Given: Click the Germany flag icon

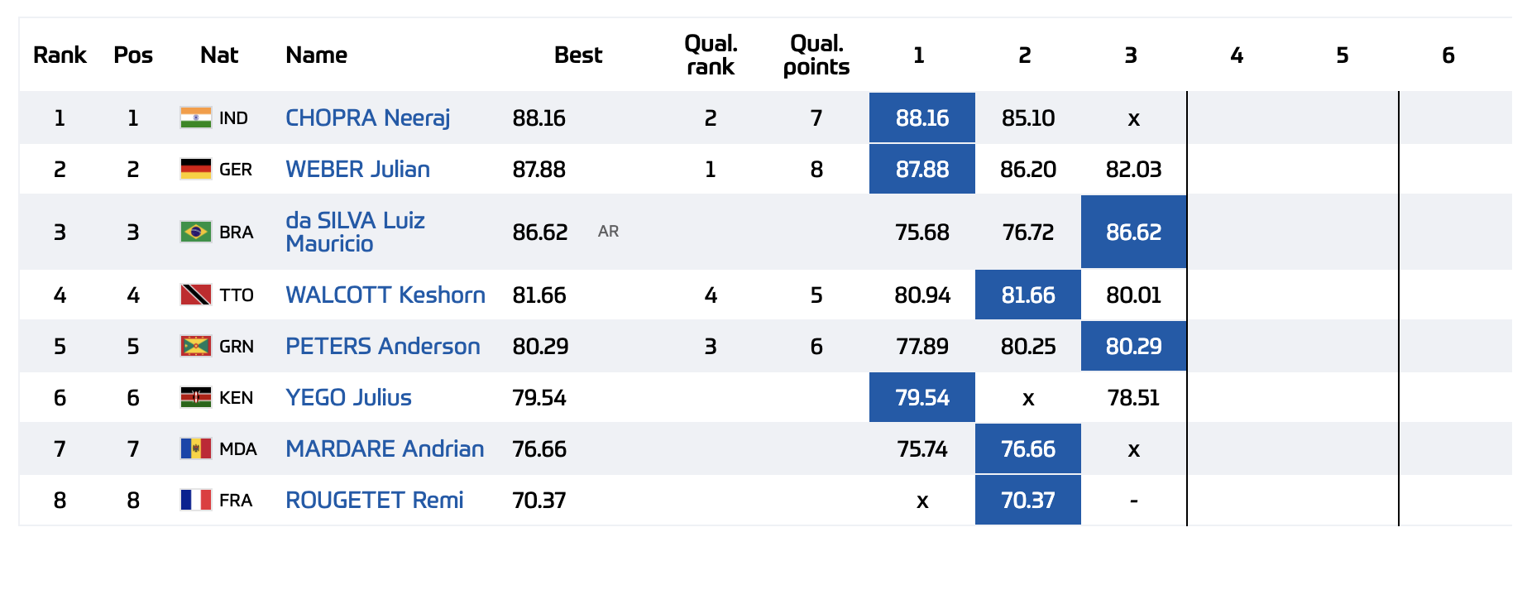Looking at the screenshot, I should 196,169.
